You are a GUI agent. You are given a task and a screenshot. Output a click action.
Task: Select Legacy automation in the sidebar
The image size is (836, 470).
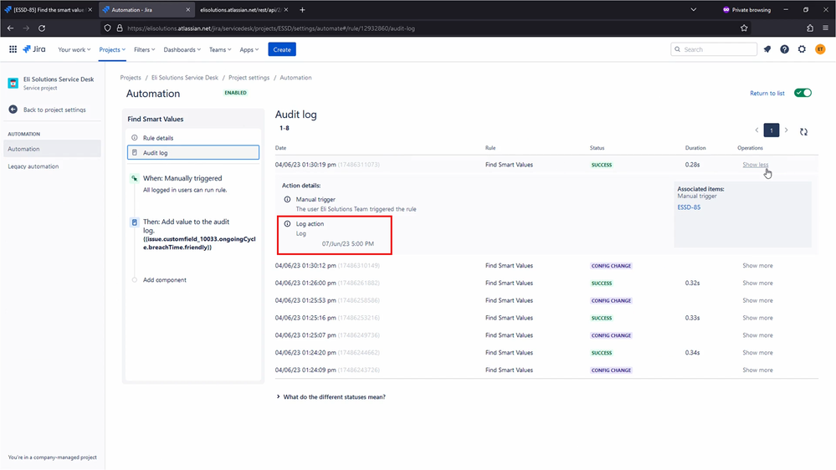point(33,166)
